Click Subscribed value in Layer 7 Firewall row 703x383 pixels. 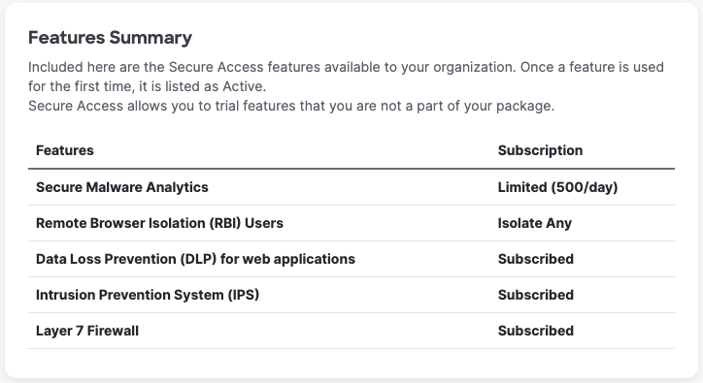point(536,331)
